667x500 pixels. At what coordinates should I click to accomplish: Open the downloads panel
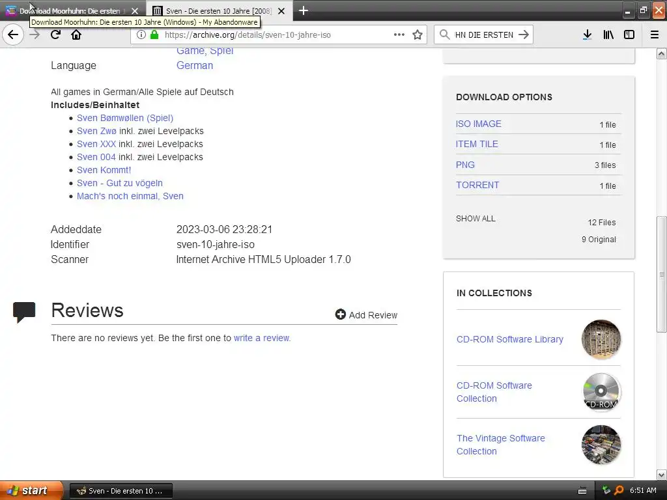coord(587,35)
